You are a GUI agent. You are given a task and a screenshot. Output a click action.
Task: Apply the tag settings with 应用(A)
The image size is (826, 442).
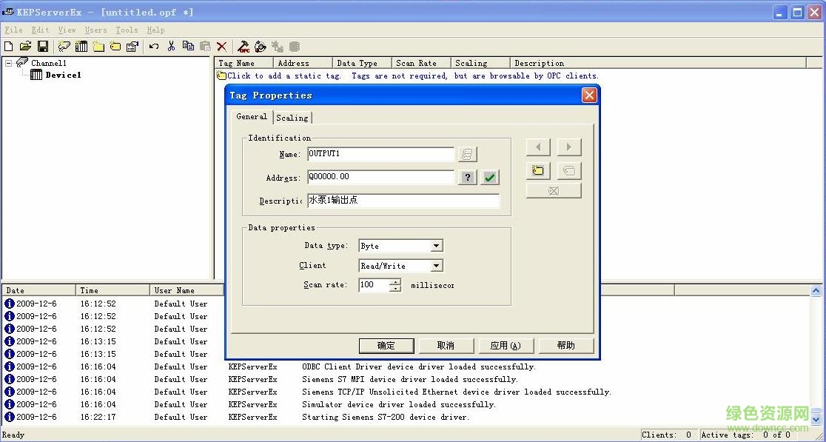pos(506,345)
